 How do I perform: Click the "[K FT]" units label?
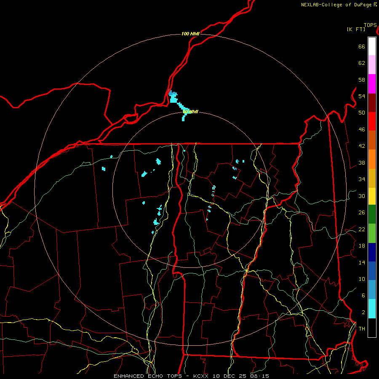[x=356, y=29]
